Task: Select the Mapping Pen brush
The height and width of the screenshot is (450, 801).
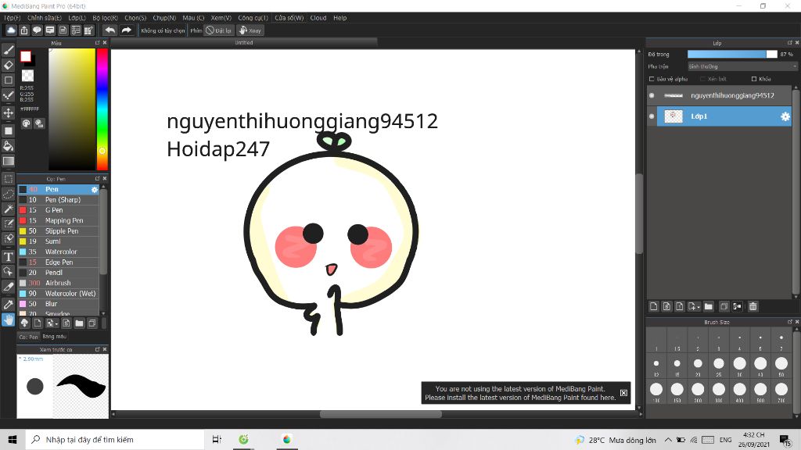Action: [x=59, y=220]
